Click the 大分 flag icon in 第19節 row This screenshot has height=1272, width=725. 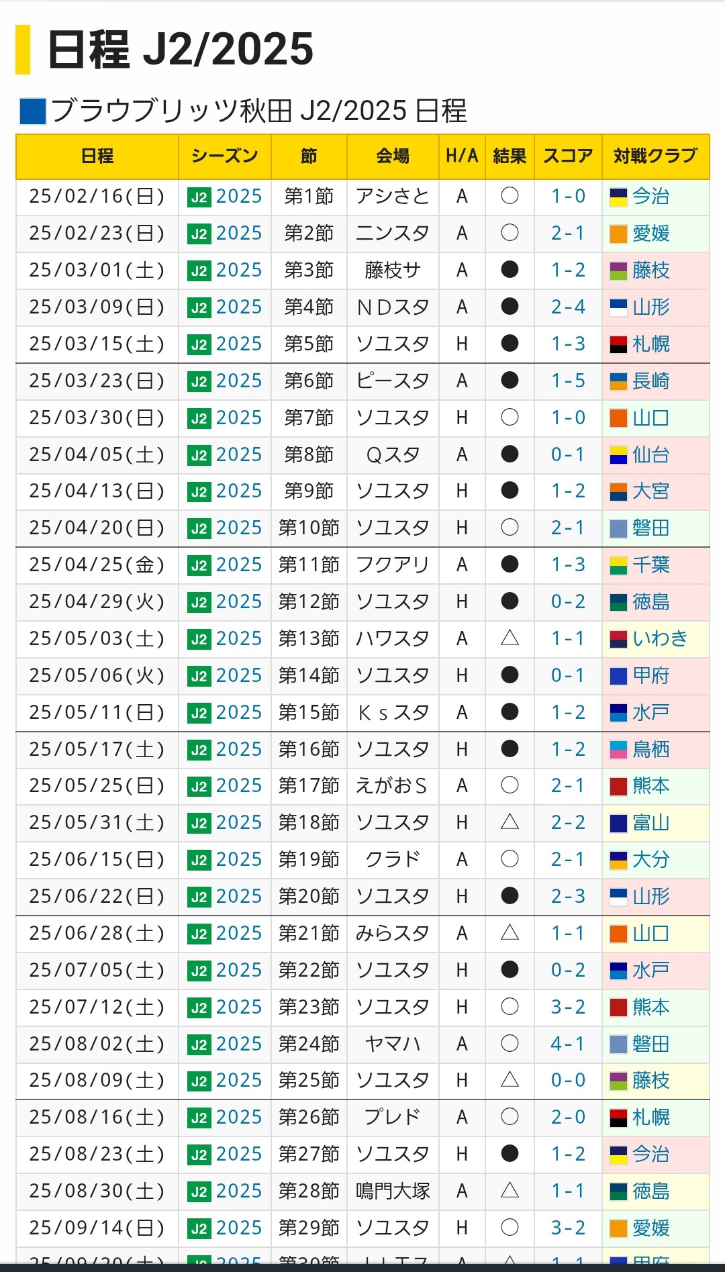click(x=618, y=861)
